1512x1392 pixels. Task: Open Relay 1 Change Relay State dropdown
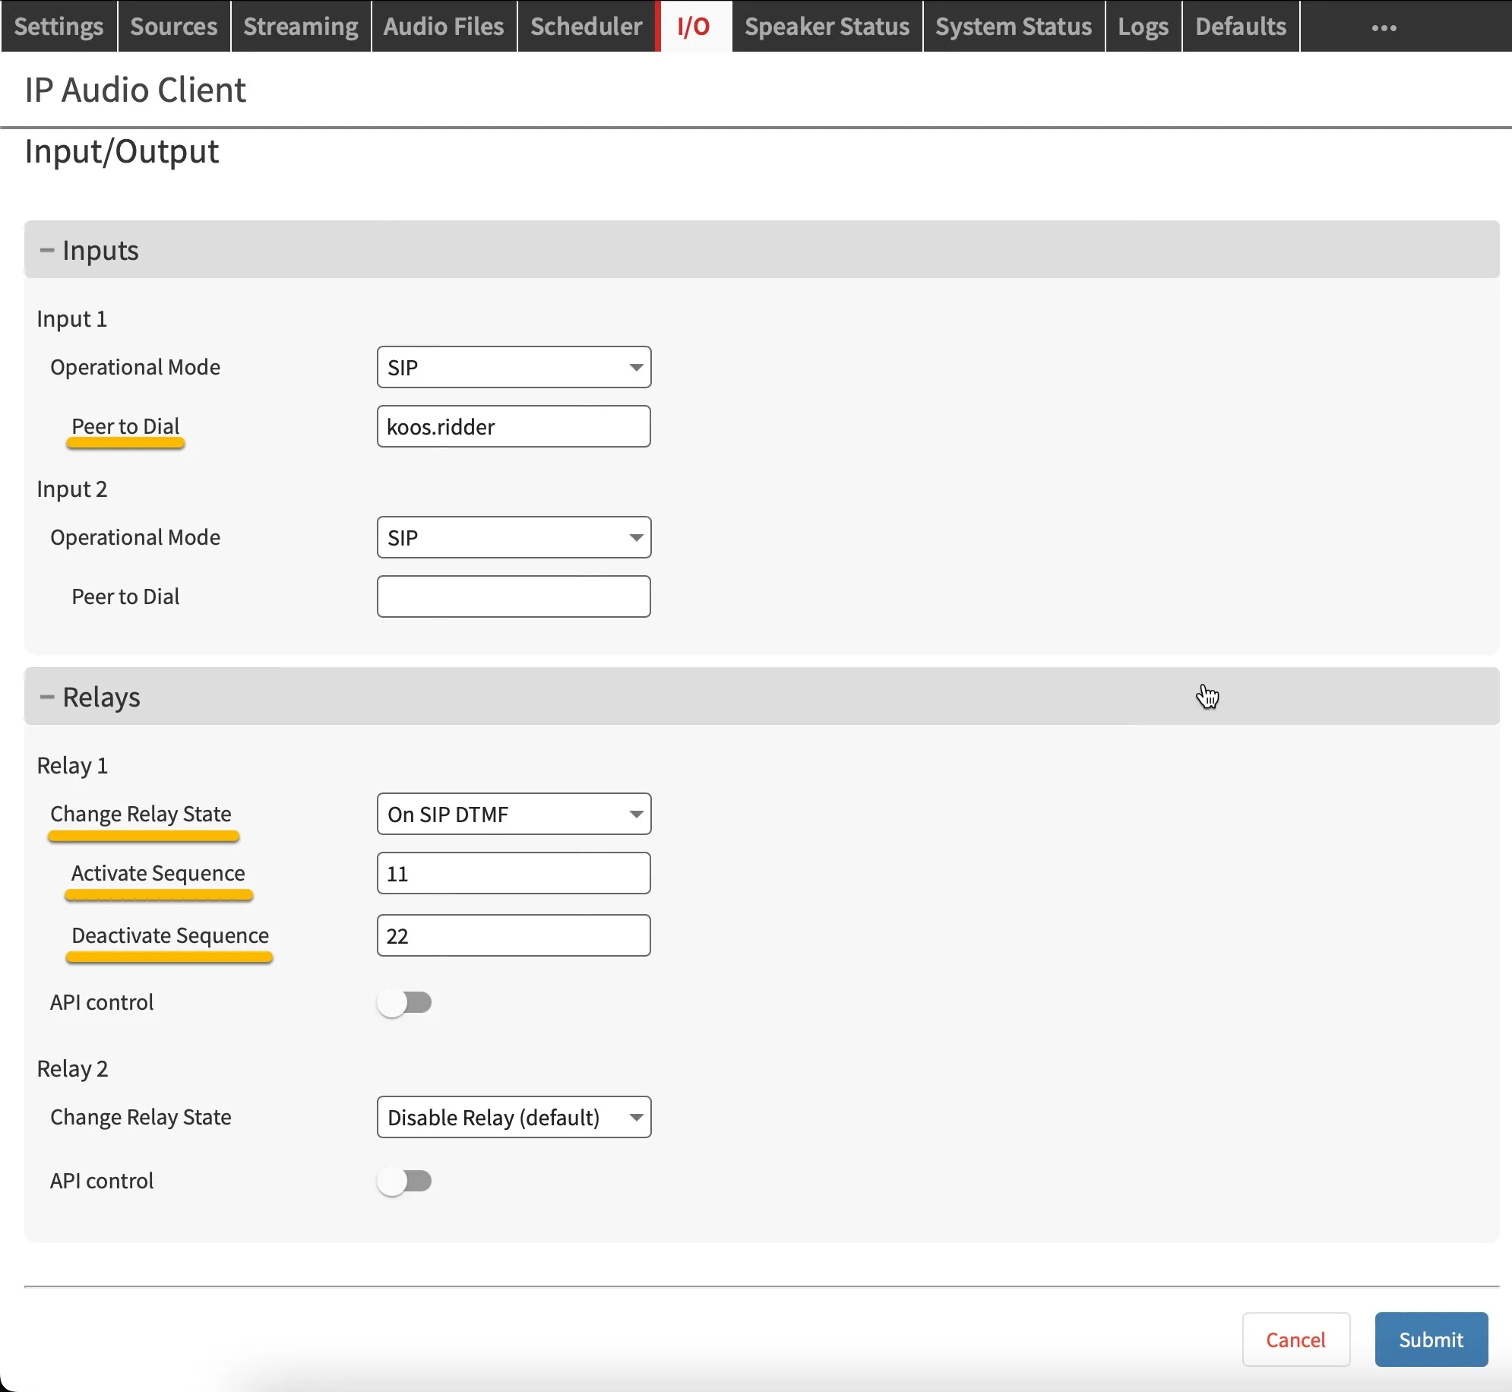(514, 814)
